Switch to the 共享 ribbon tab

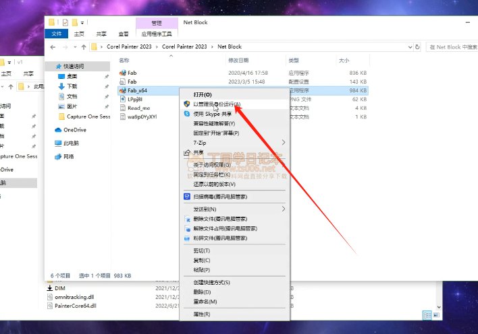point(101,34)
